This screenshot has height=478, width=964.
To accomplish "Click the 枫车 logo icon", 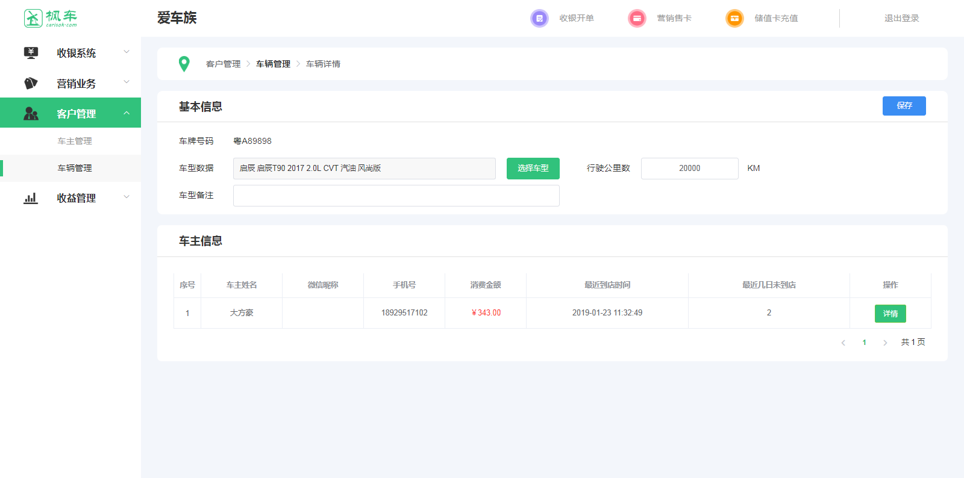I will click(33, 18).
